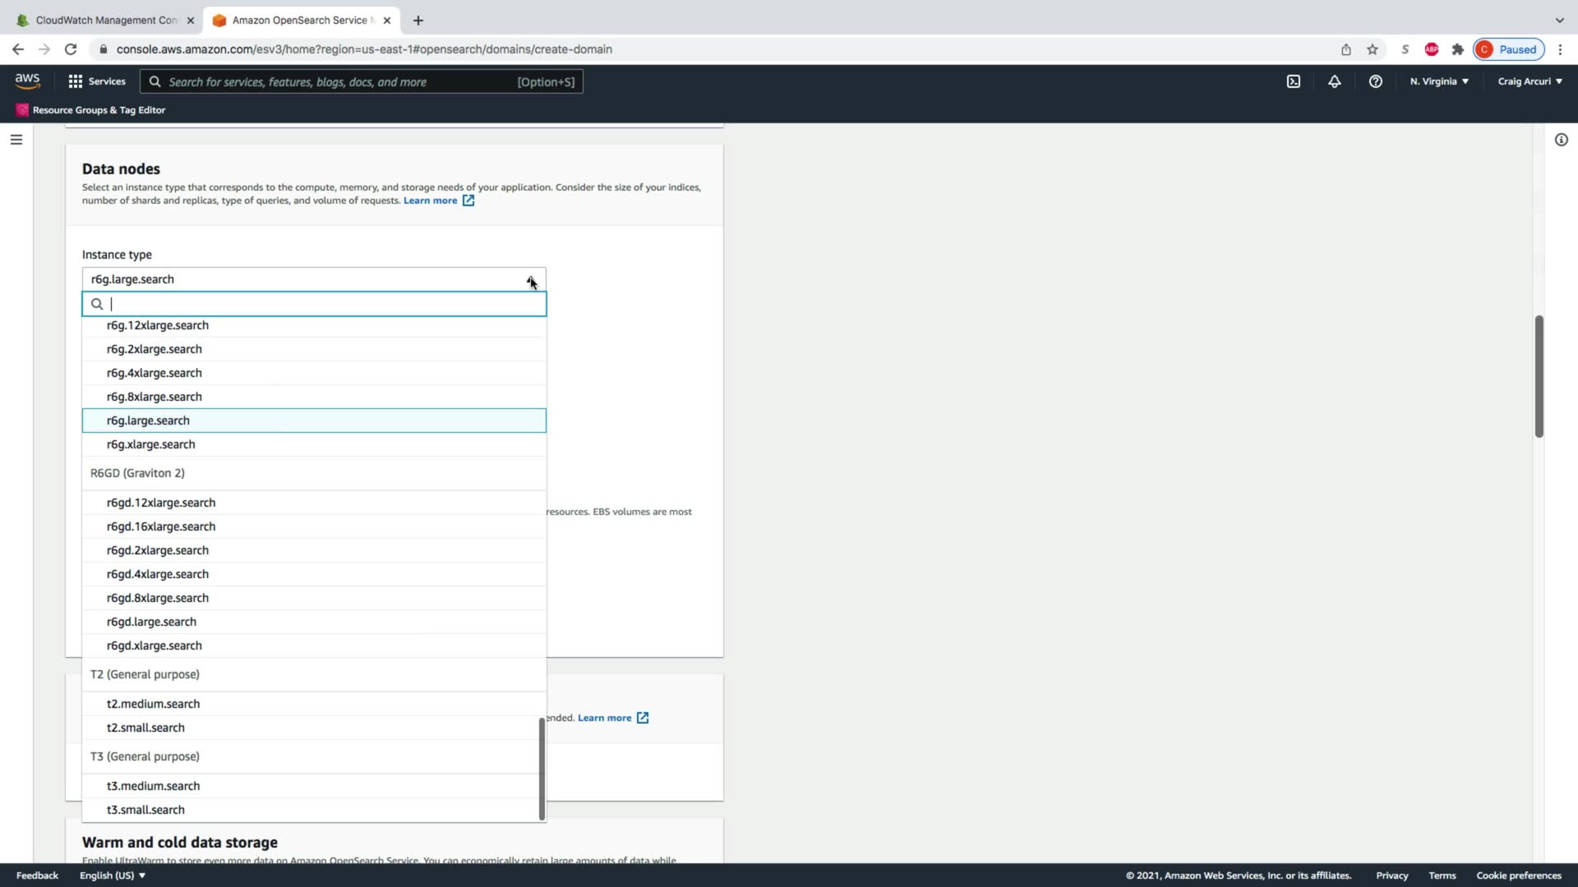Open the info panel icon at right

tap(1561, 140)
